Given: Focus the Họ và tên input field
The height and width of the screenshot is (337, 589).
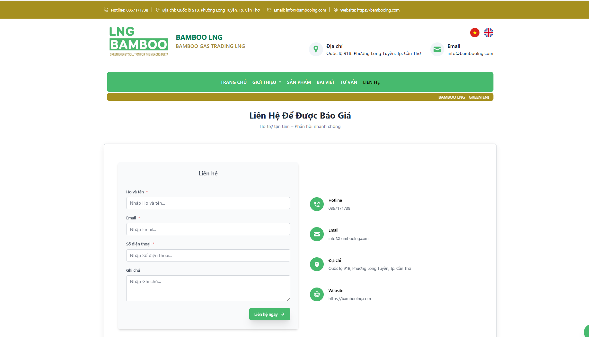Looking at the screenshot, I should pos(208,203).
